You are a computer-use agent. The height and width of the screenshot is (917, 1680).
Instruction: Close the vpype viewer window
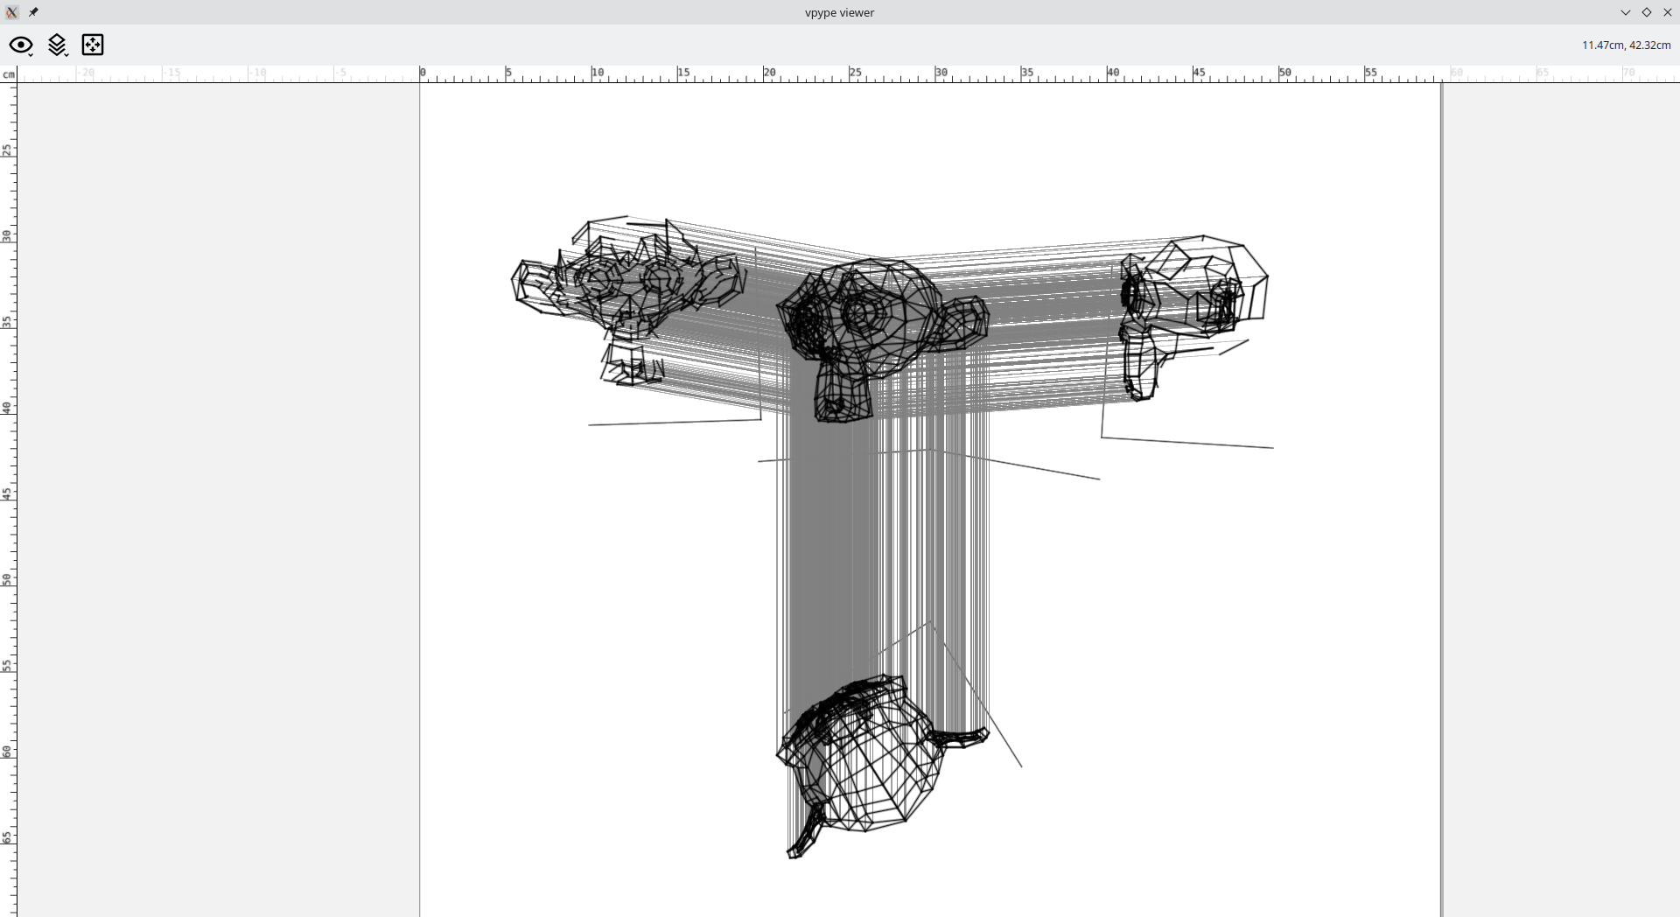[x=1668, y=12]
